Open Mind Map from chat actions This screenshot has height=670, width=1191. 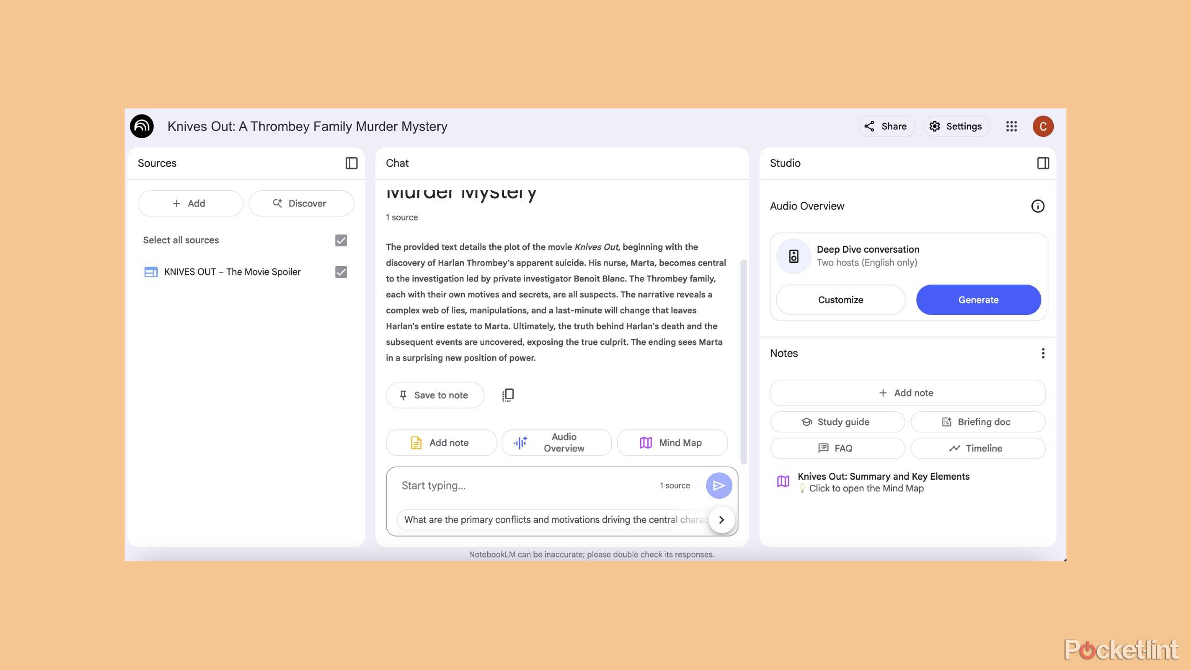[x=672, y=442]
